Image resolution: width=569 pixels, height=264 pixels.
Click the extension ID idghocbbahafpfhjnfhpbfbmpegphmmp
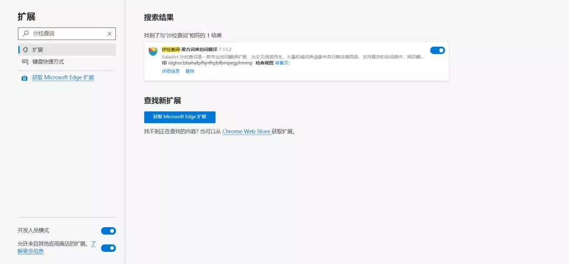pos(210,63)
